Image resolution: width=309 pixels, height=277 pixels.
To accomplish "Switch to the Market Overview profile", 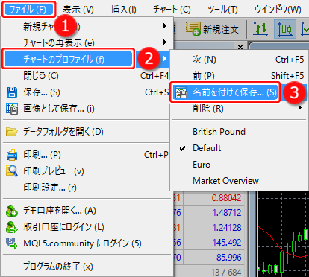I will (240, 181).
